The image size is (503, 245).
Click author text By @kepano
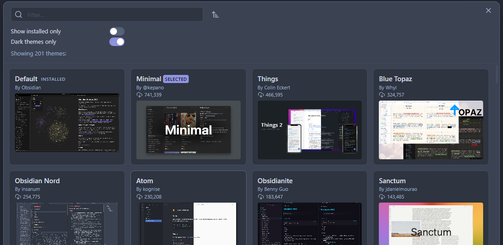click(150, 88)
